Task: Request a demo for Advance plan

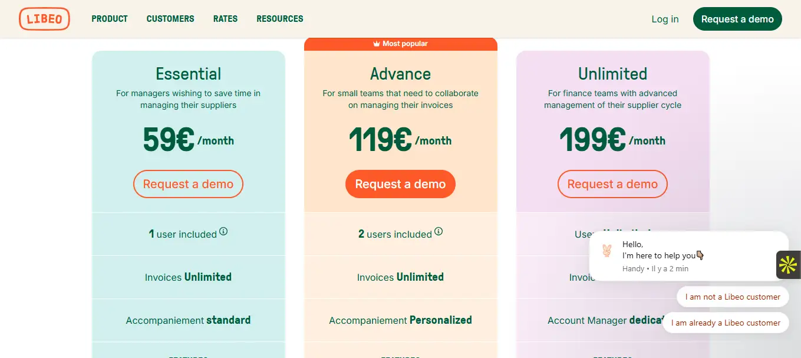Action: click(x=400, y=184)
